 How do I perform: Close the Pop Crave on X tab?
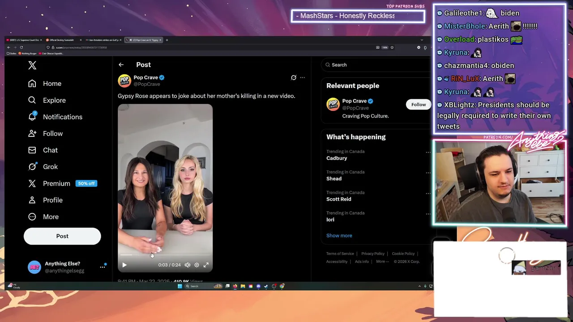pos(160,40)
